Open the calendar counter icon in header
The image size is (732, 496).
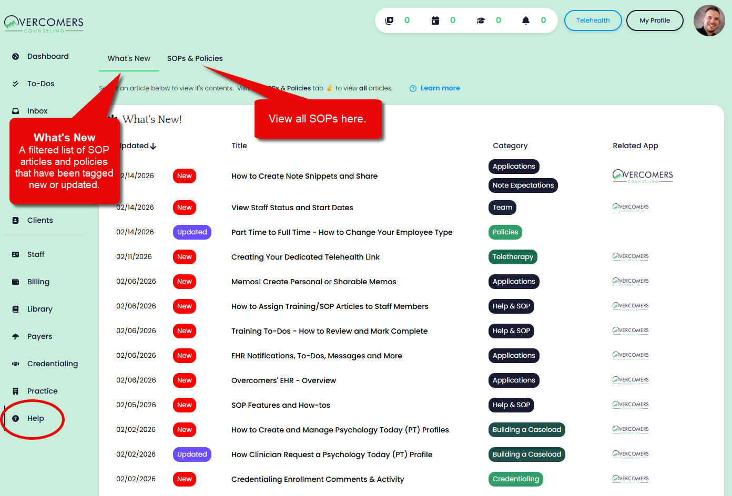[x=435, y=20]
